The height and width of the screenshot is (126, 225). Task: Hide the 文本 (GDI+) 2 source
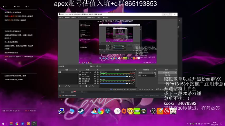click(x=95, y=72)
